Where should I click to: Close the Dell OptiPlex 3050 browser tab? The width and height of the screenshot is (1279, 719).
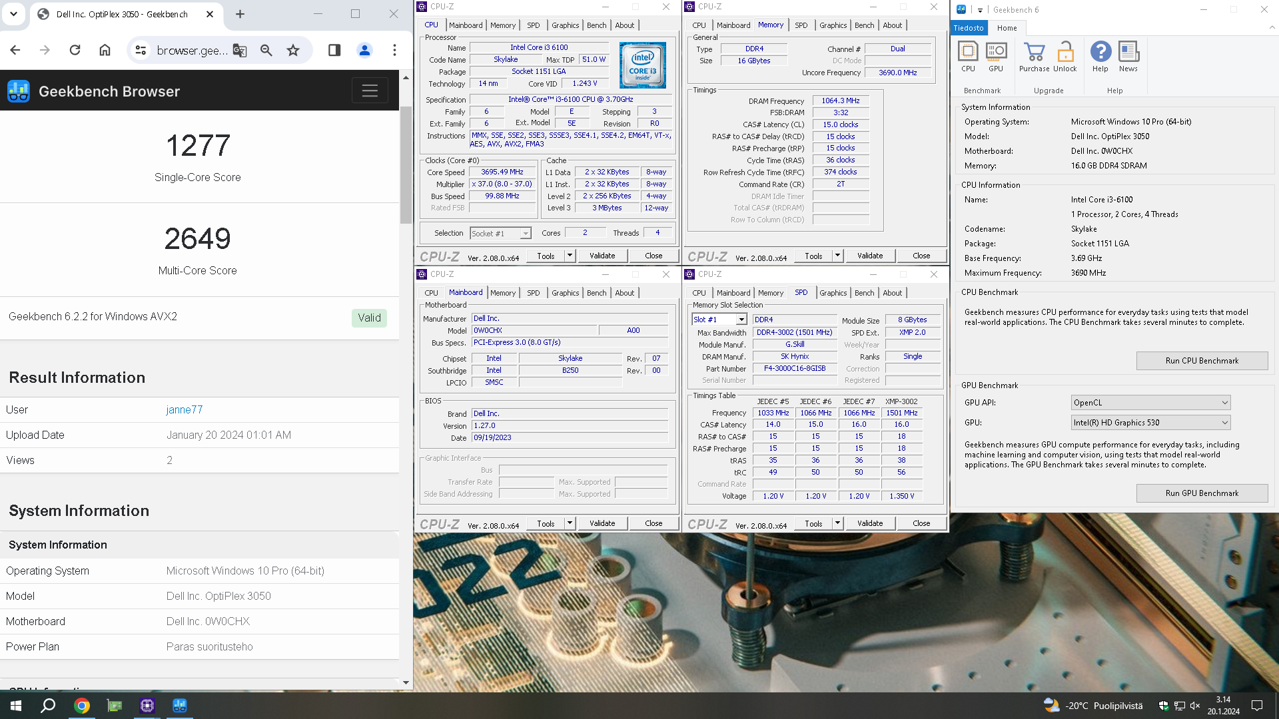pos(210,14)
